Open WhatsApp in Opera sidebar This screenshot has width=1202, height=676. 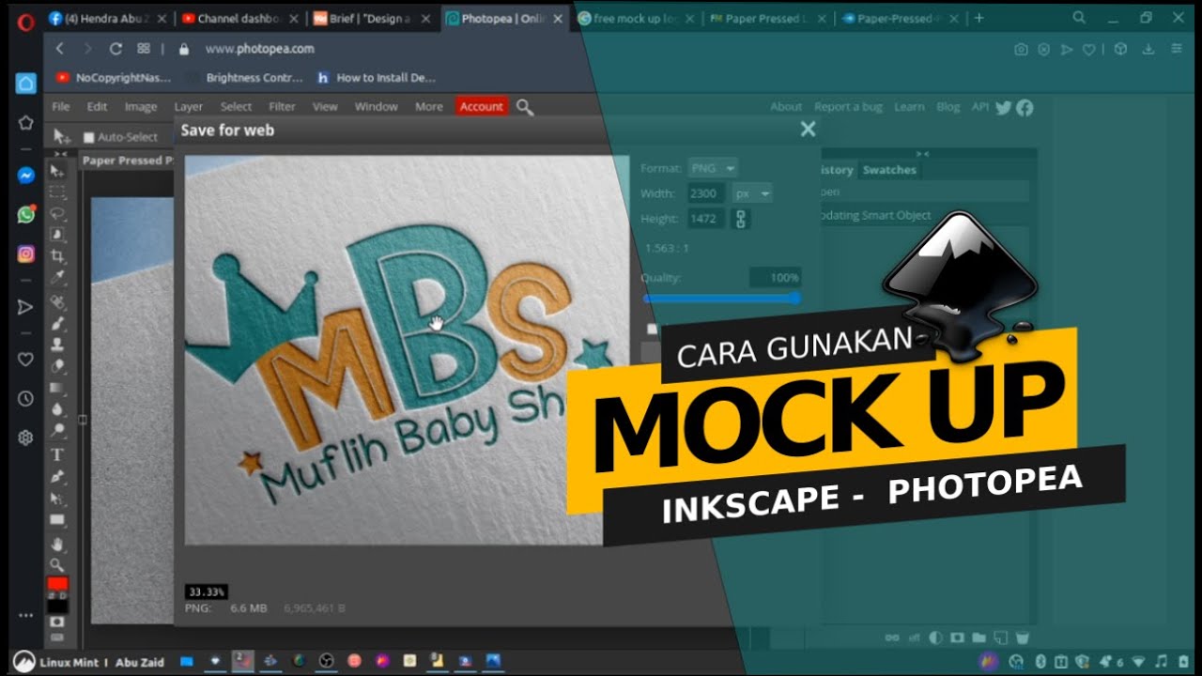pyautogui.click(x=25, y=214)
